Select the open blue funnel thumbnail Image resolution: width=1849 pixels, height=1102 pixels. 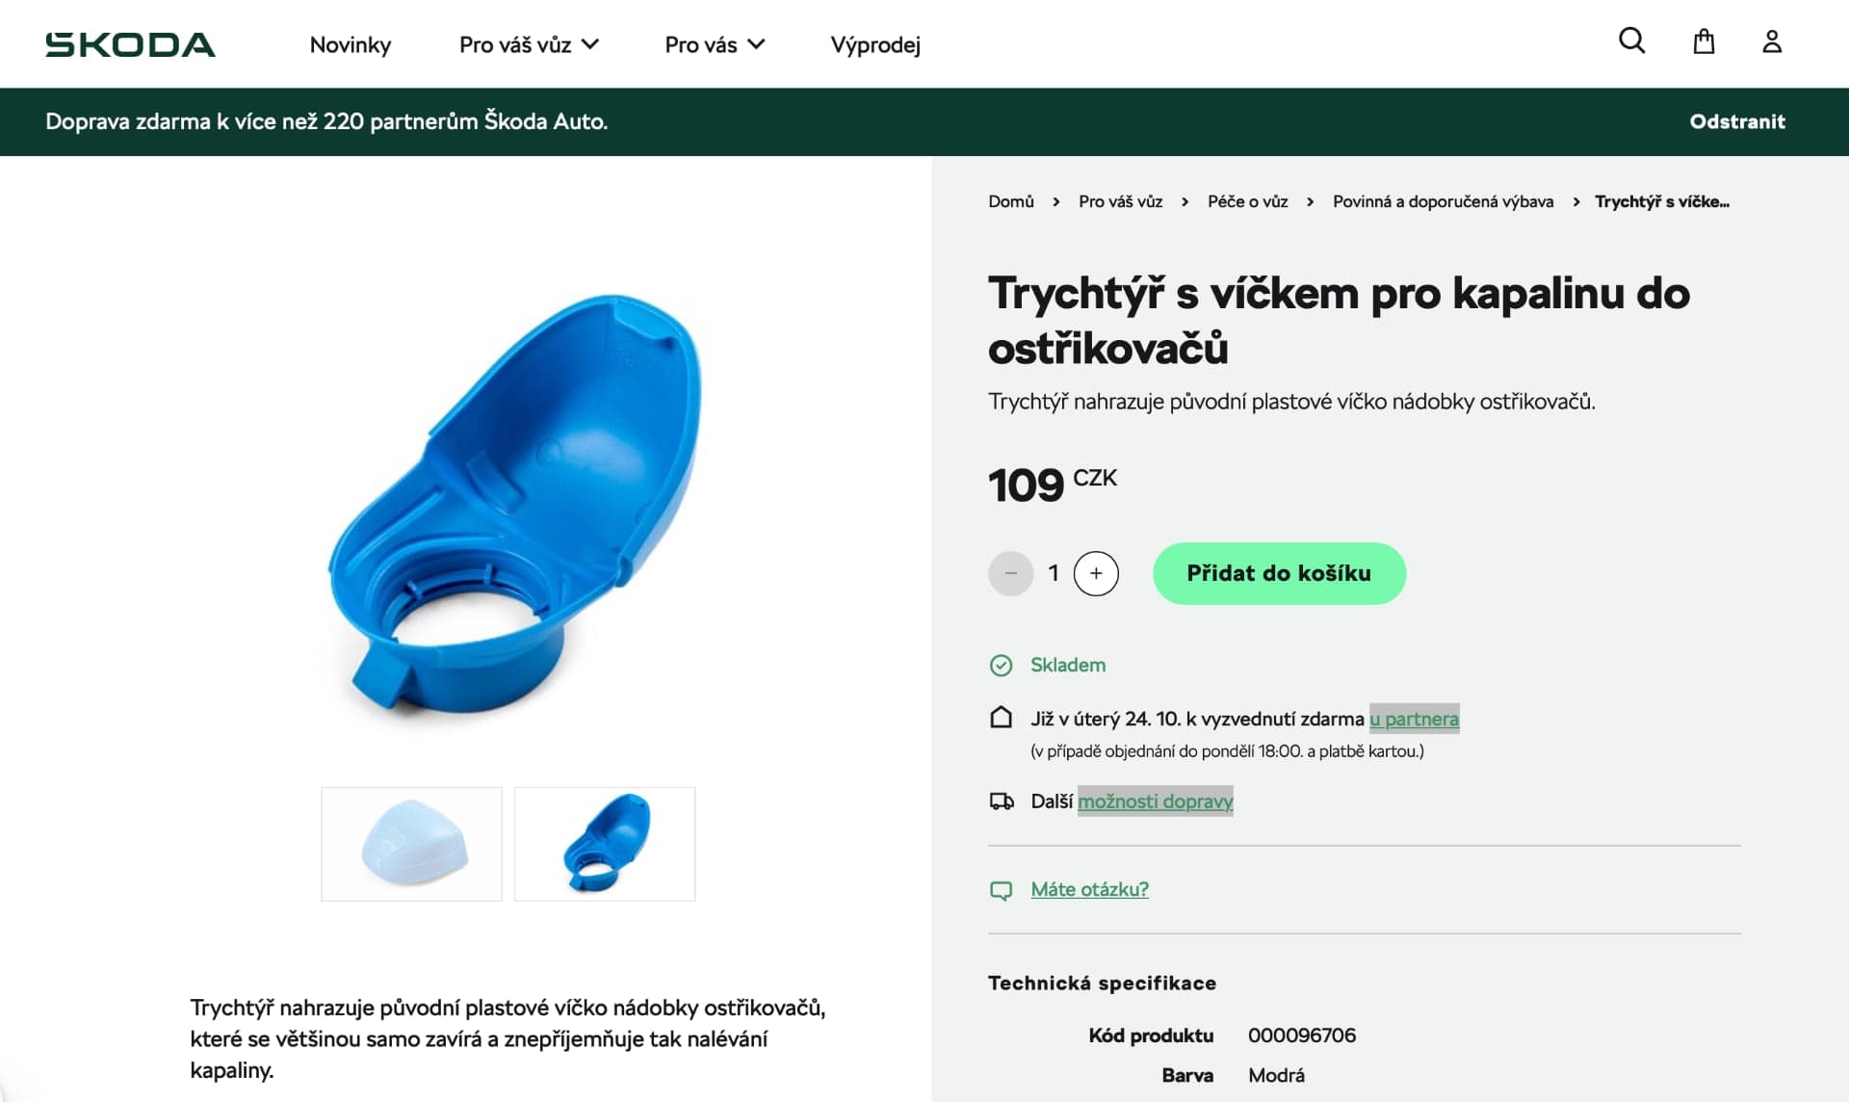[x=605, y=844]
